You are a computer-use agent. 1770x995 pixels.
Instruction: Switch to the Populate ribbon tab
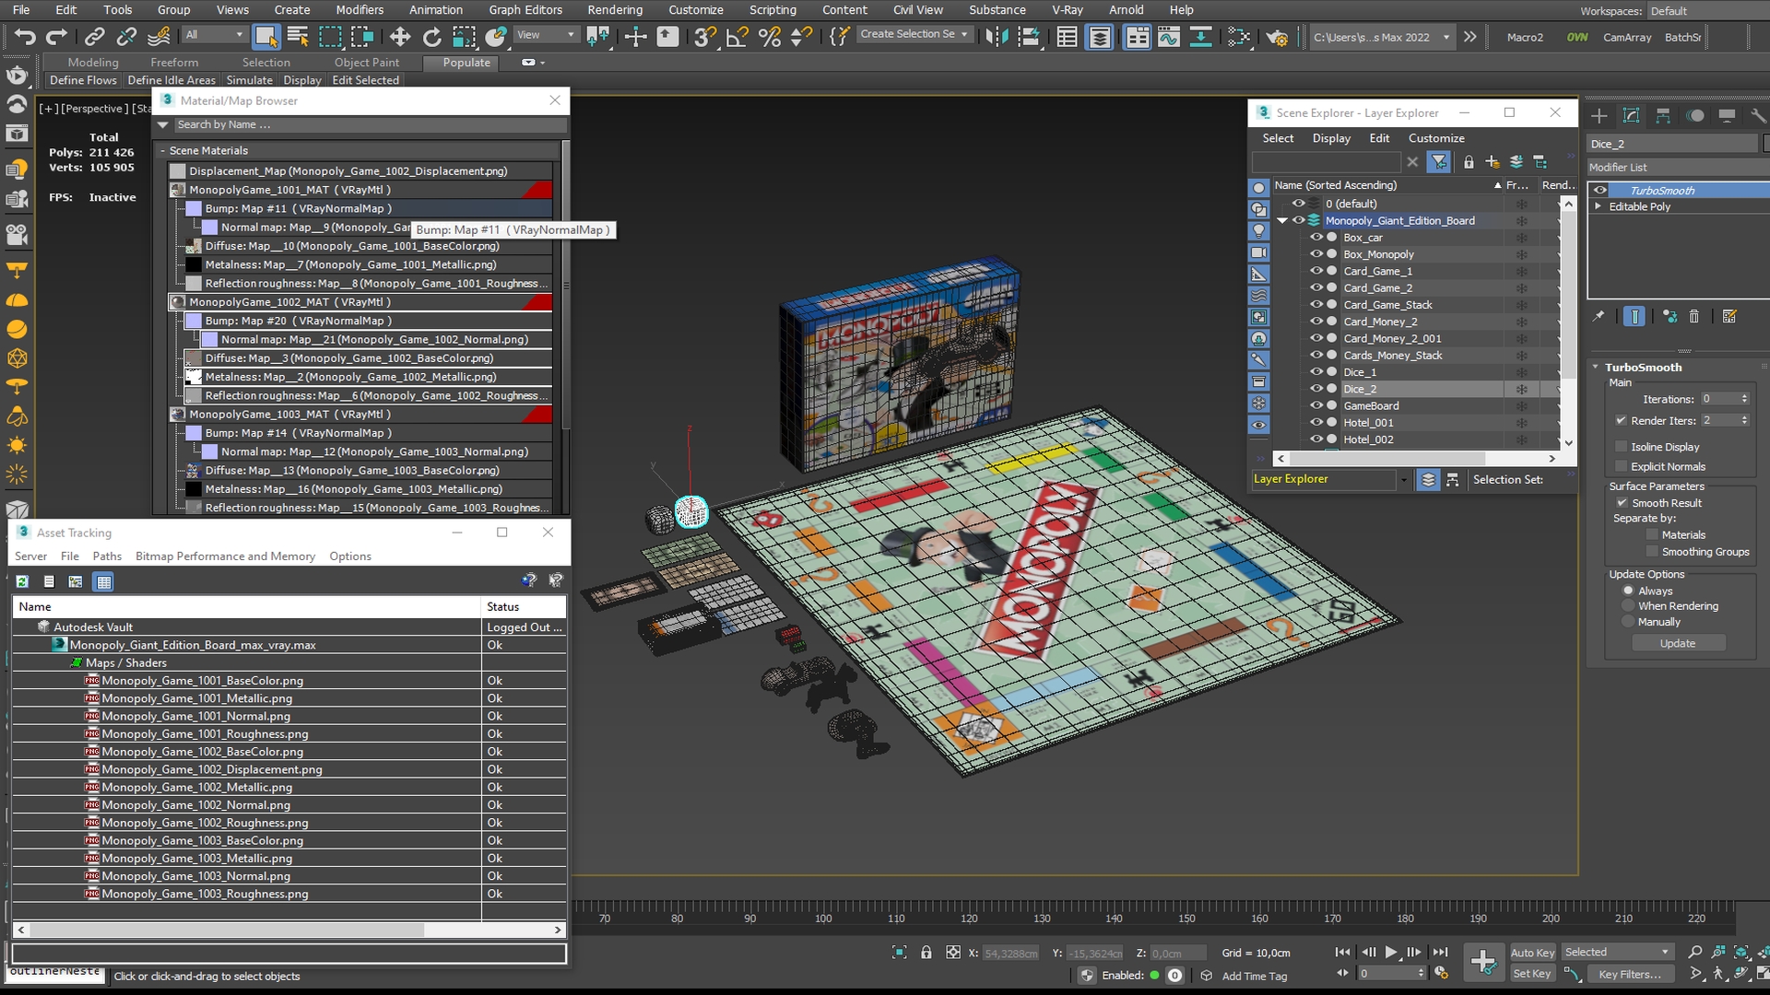click(x=466, y=63)
